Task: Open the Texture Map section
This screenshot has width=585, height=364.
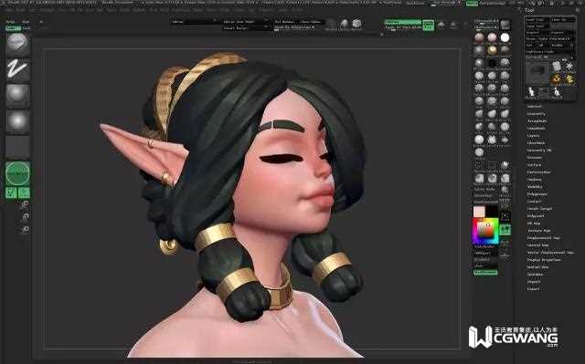Action: click(x=538, y=231)
